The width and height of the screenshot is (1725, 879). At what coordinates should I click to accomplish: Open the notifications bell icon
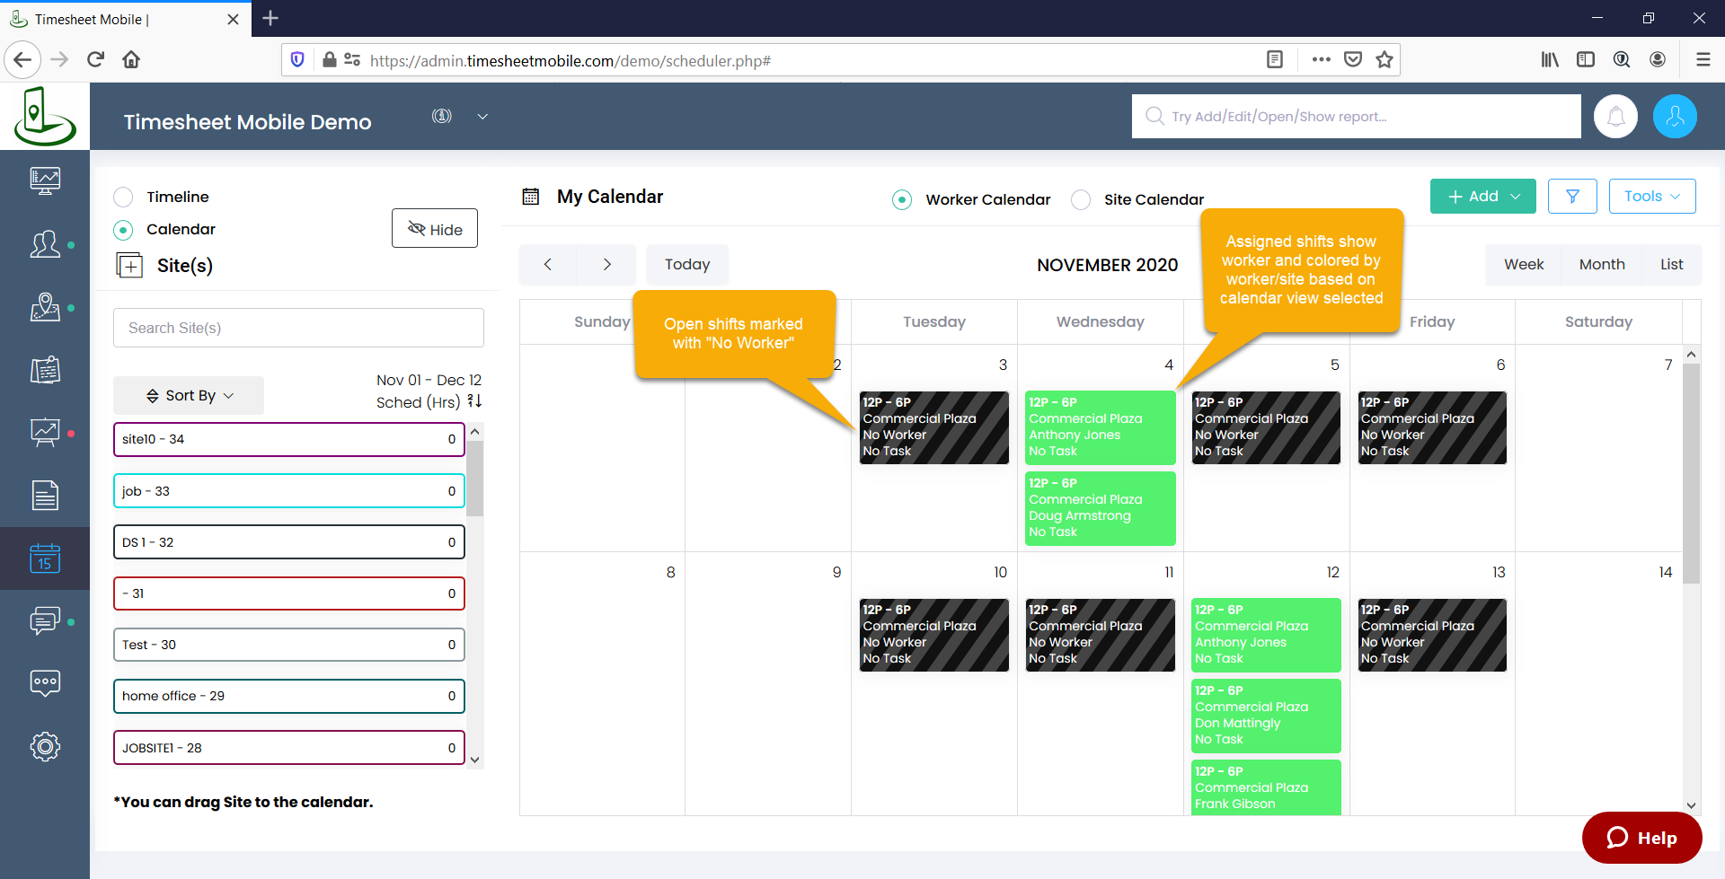click(1615, 117)
